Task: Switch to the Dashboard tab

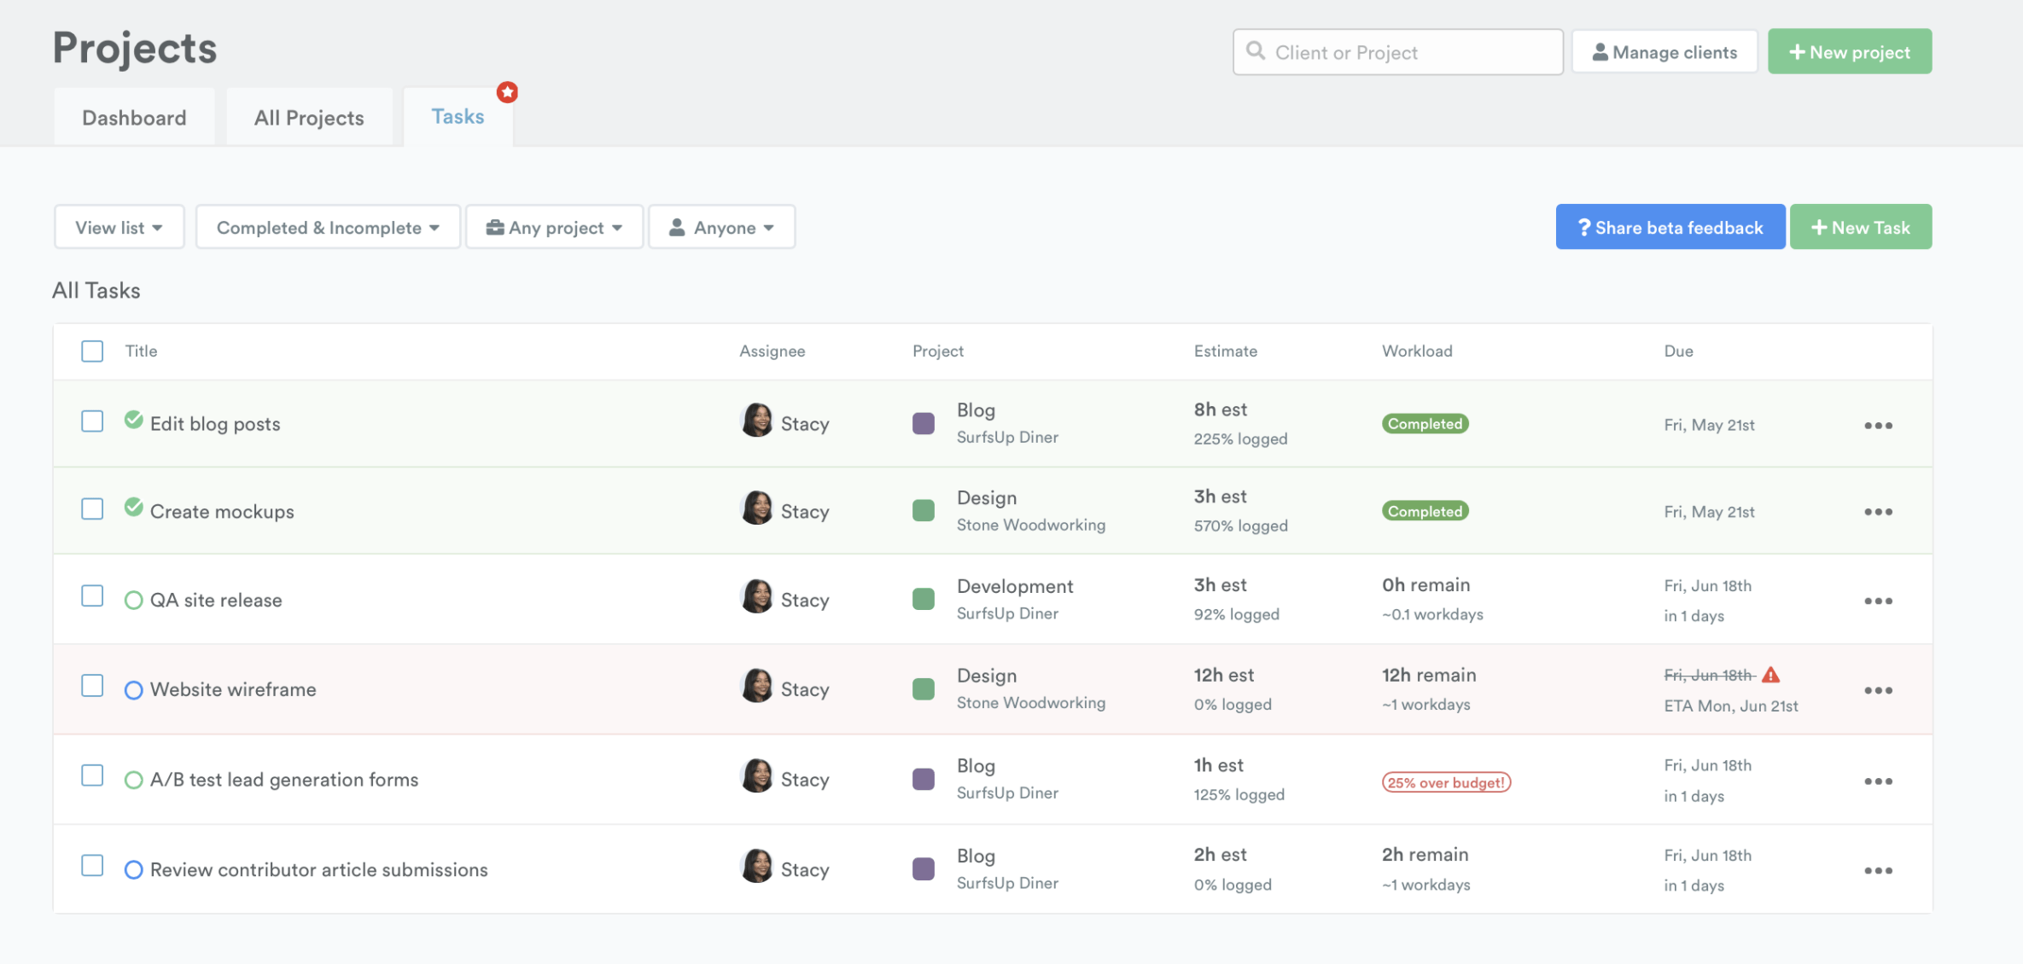Action: pyautogui.click(x=134, y=118)
